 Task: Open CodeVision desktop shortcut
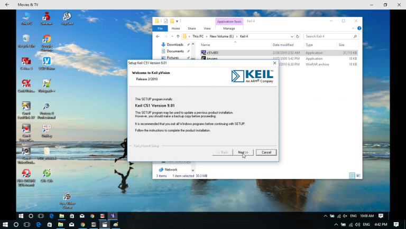[26, 86]
